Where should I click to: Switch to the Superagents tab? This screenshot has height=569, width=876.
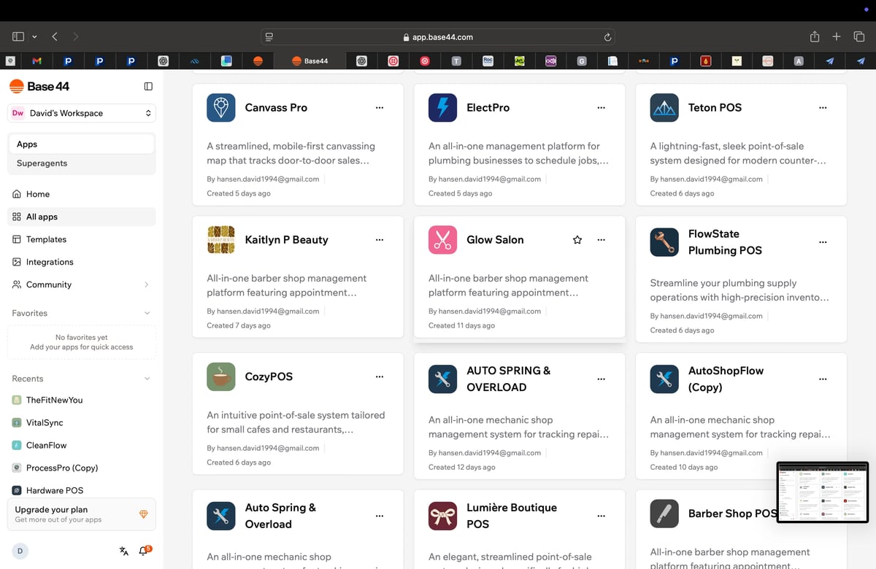pos(42,163)
